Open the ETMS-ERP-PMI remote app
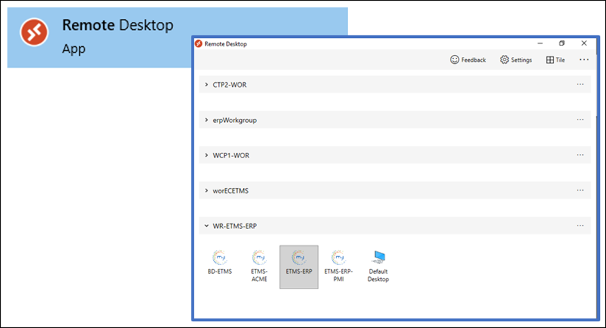The width and height of the screenshot is (606, 328). (338, 266)
